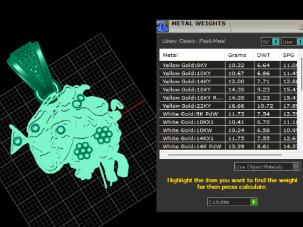The image size is (303, 227).
Task: Click the horizontal scrollbar of the metals table
Action: tap(225, 155)
